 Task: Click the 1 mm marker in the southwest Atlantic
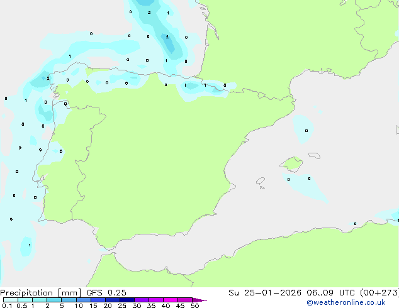30,245
